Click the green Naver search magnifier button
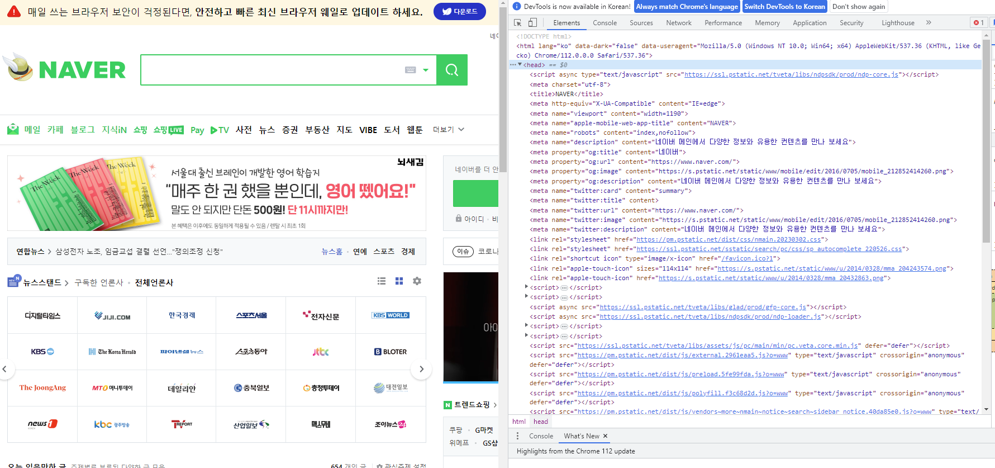Image resolution: width=995 pixels, height=468 pixels. click(451, 70)
